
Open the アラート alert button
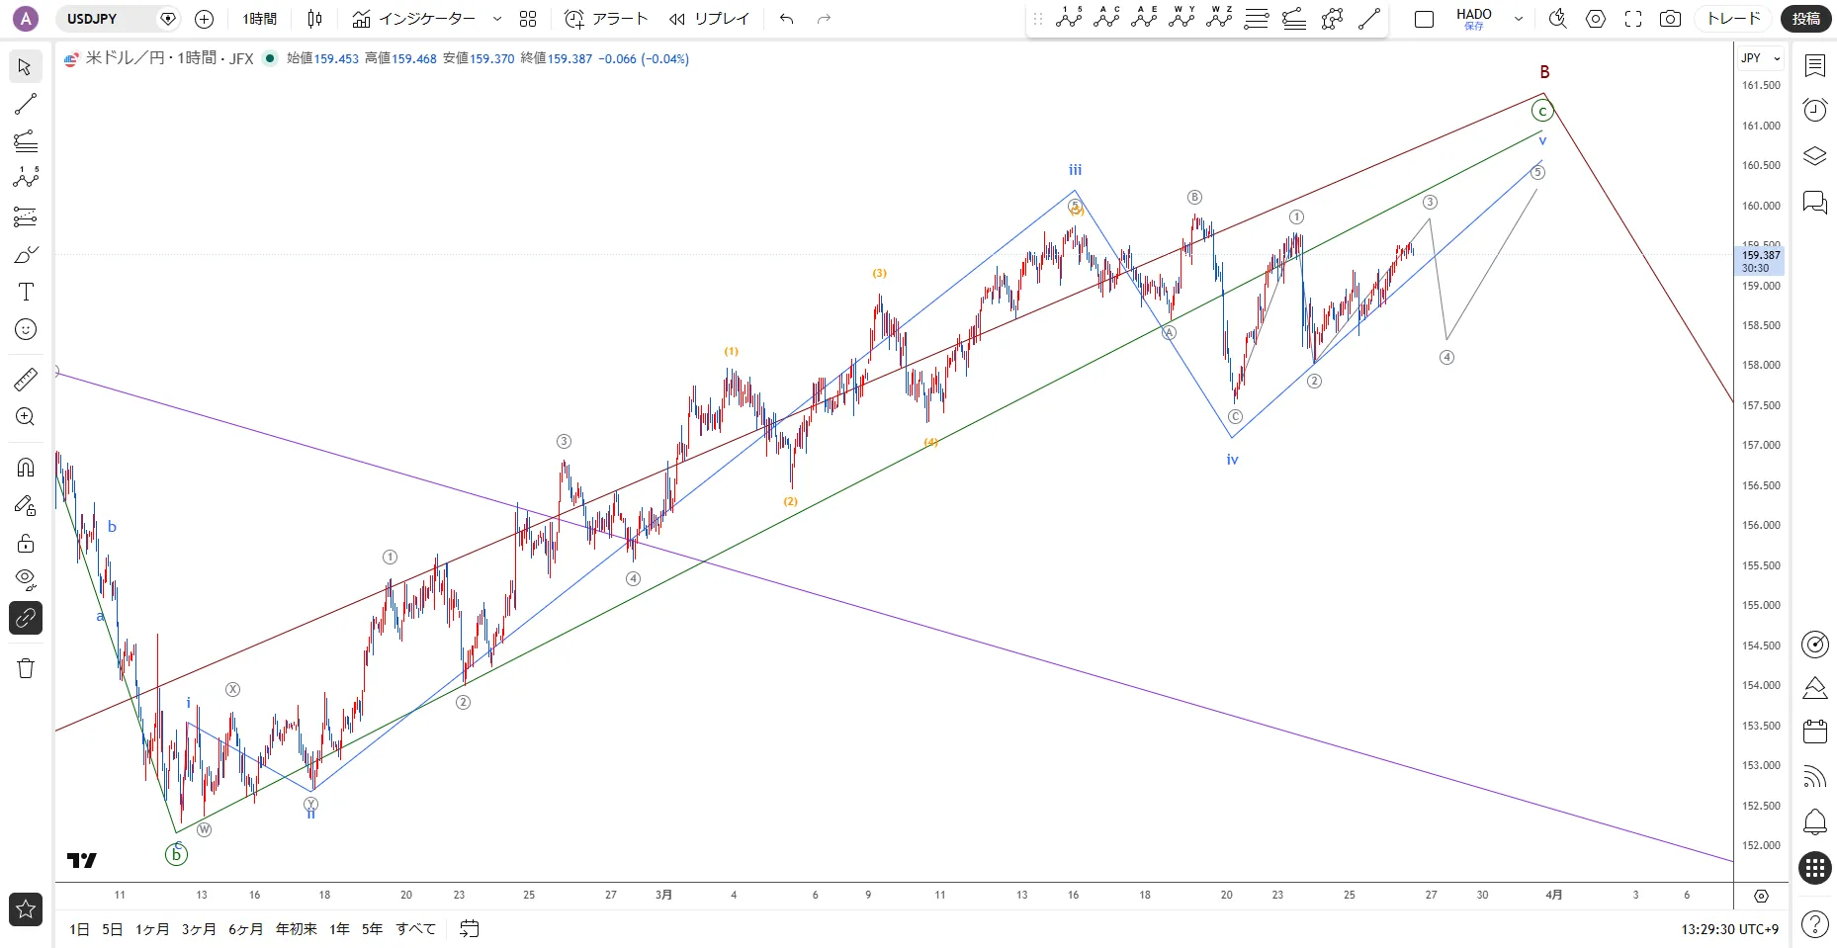[606, 19]
